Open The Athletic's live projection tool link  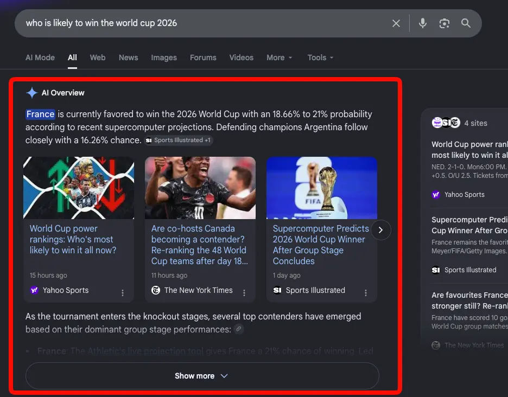(145, 351)
